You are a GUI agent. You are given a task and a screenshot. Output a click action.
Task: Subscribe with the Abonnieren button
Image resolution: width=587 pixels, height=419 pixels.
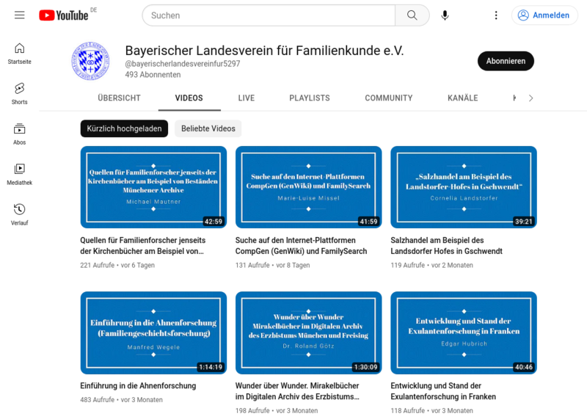coord(506,61)
